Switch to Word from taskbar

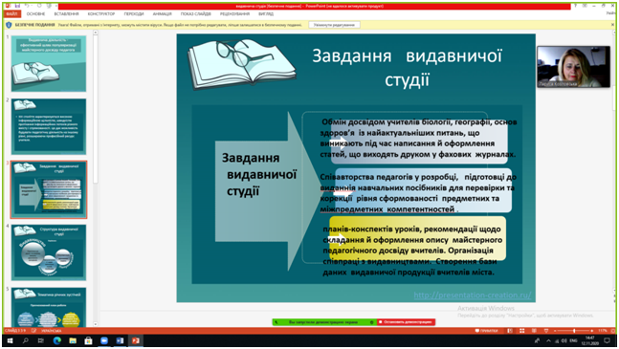pyautogui.click(x=120, y=340)
